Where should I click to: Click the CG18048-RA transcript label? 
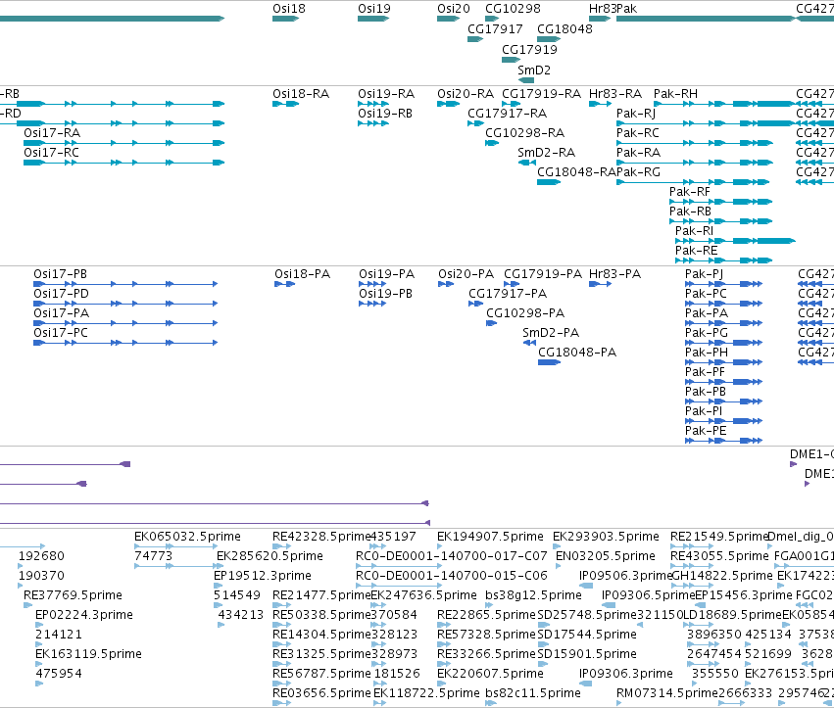(x=576, y=172)
